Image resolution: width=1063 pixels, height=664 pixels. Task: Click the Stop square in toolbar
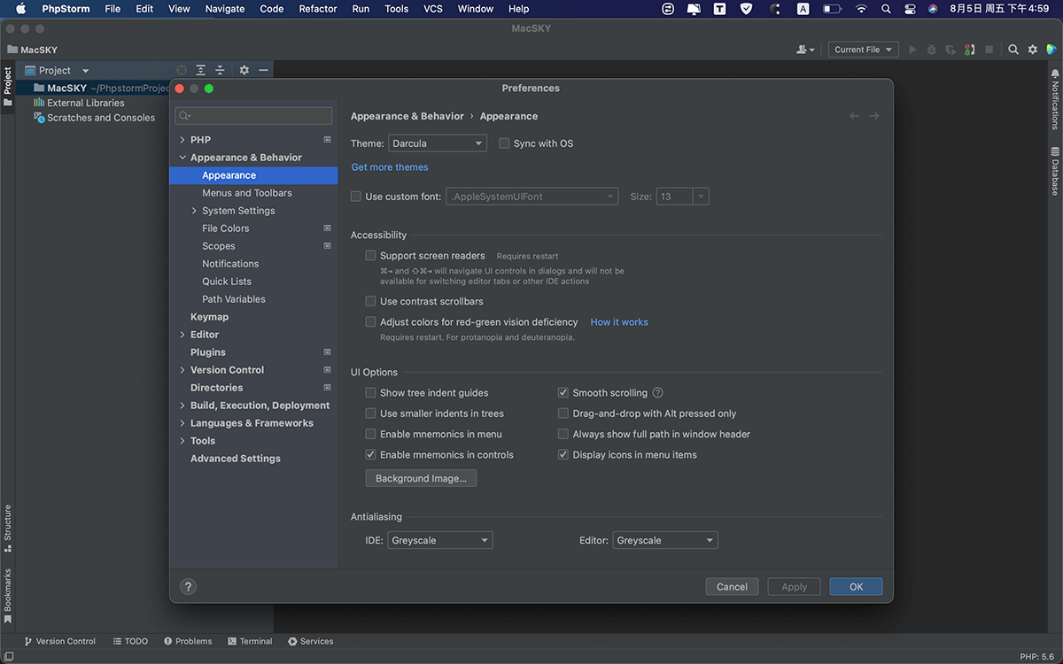click(x=989, y=50)
